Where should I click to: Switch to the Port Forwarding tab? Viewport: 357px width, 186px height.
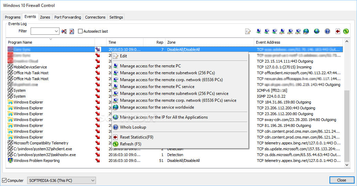(x=68, y=17)
